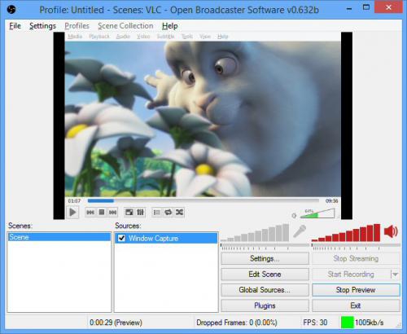Click green connection status indicator
The image size is (407, 334).
(348, 323)
